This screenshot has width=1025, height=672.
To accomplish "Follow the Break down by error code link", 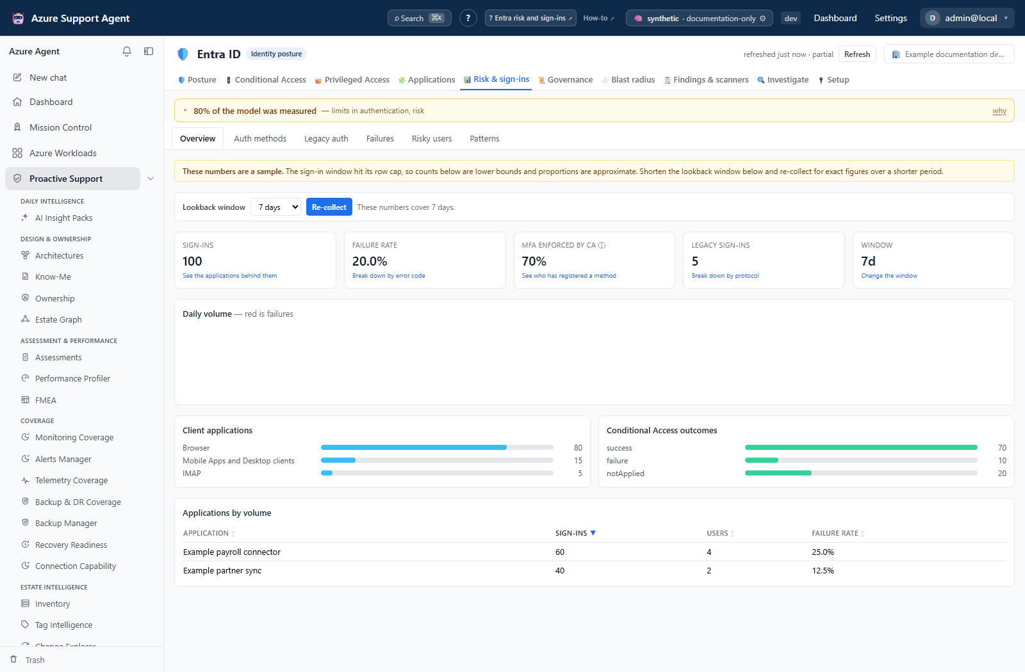I will coord(389,276).
